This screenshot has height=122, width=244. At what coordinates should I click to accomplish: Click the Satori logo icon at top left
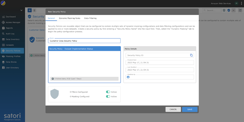coord(3,3)
